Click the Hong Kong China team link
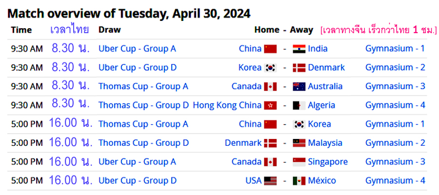439x195 pixels. pyautogui.click(x=227, y=105)
